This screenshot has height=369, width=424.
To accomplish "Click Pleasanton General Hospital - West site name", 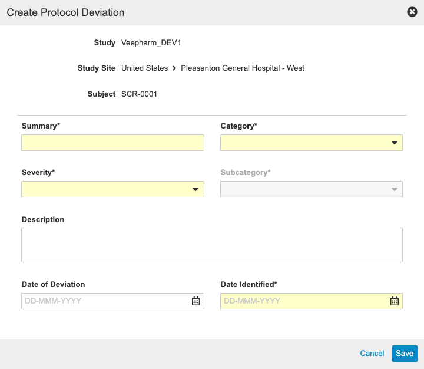I will [x=243, y=68].
